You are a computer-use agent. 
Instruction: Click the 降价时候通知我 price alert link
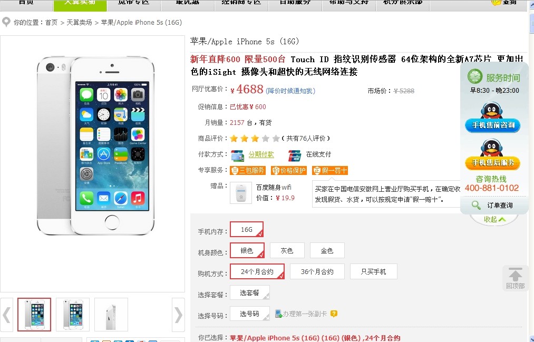290,91
